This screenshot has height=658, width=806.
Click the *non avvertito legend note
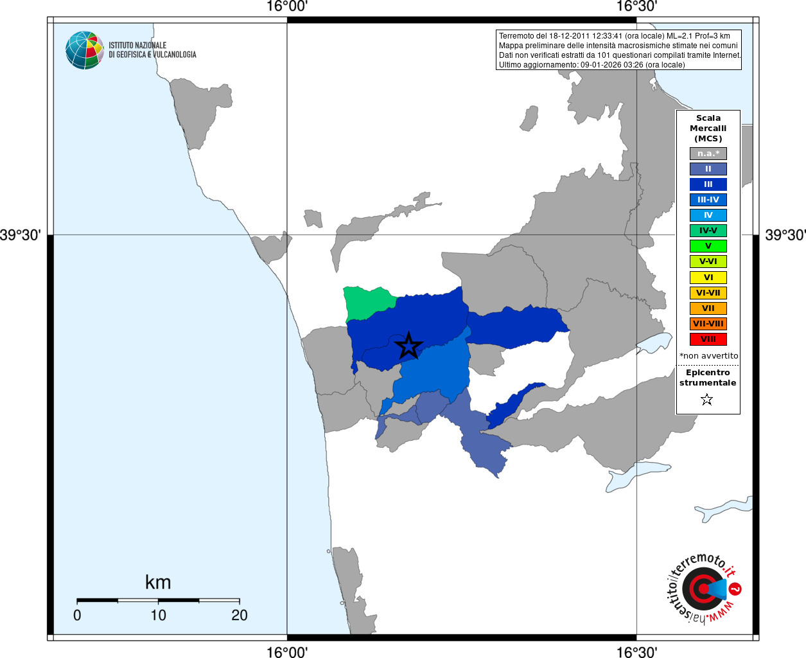tap(708, 356)
